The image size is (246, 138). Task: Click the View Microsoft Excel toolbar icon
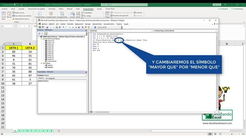40,27
